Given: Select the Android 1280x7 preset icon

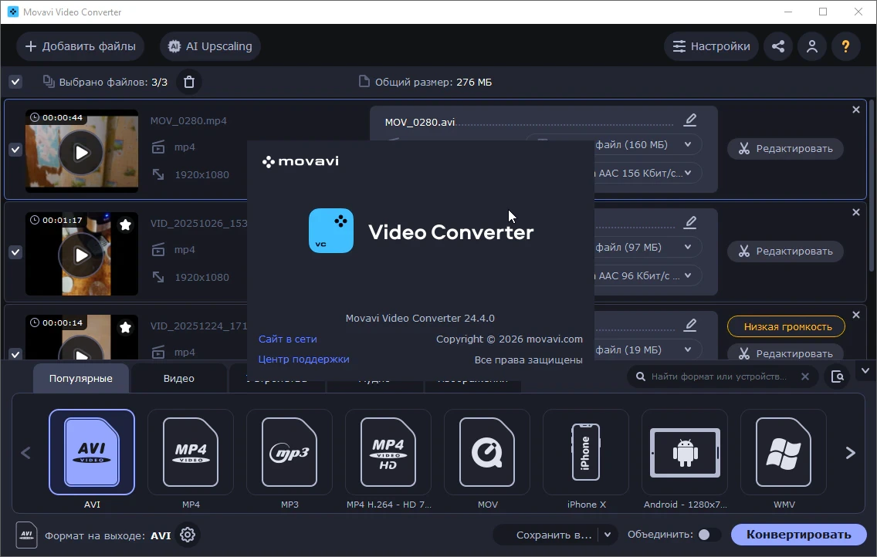Looking at the screenshot, I should click(x=685, y=452).
